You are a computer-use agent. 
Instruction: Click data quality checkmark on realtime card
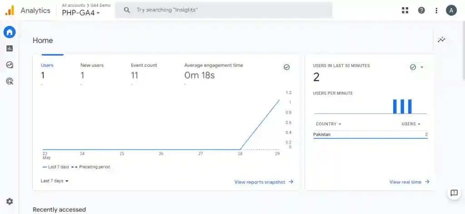tap(413, 67)
